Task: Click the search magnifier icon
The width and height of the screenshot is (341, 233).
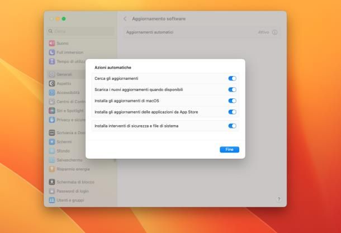Action: point(50,31)
